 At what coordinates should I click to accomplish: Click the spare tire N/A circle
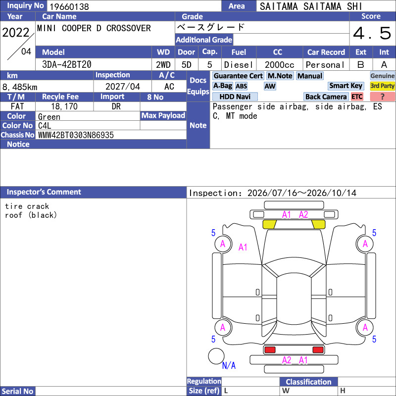tap(216, 356)
